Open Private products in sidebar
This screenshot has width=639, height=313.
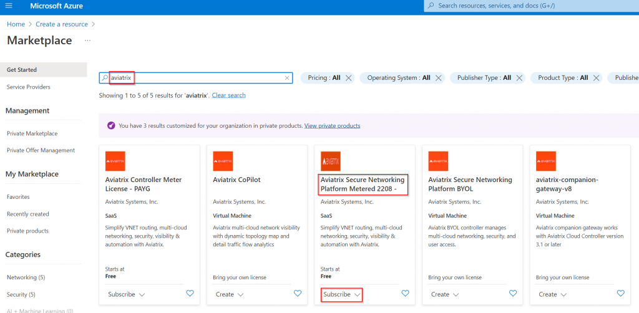pyautogui.click(x=27, y=231)
